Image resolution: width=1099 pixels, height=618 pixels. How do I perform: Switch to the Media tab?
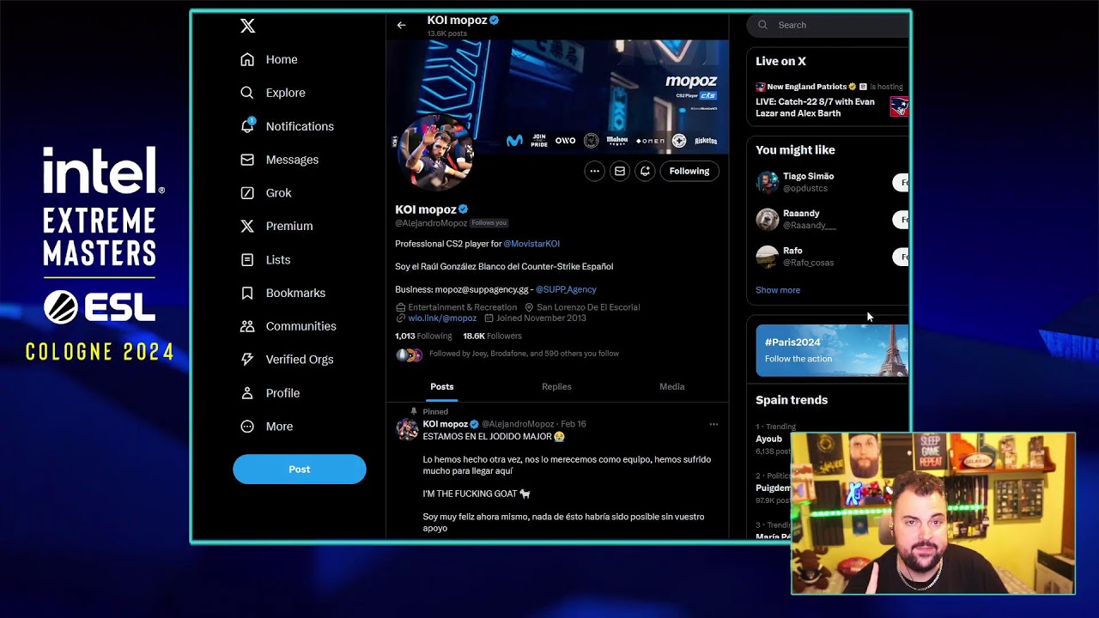point(671,386)
